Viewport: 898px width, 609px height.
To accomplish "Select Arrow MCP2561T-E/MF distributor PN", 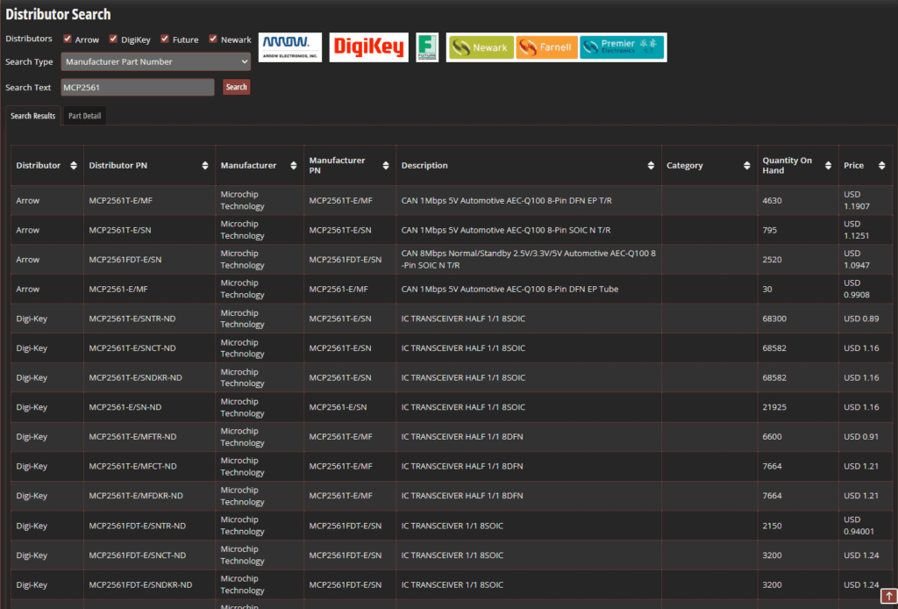I will point(121,201).
